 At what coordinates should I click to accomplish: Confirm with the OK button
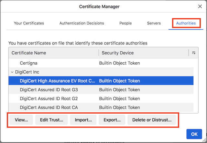coord(194,134)
